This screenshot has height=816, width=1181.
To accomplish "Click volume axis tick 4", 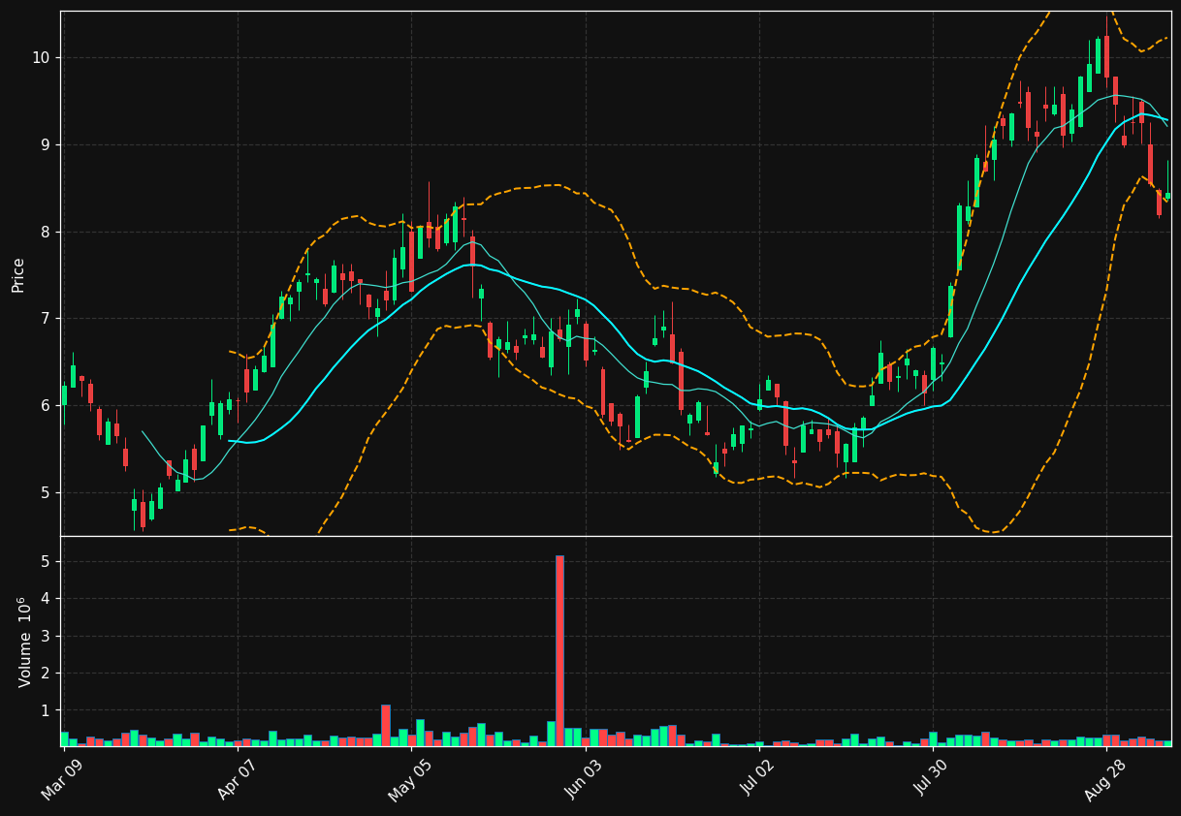I will (x=45, y=599).
